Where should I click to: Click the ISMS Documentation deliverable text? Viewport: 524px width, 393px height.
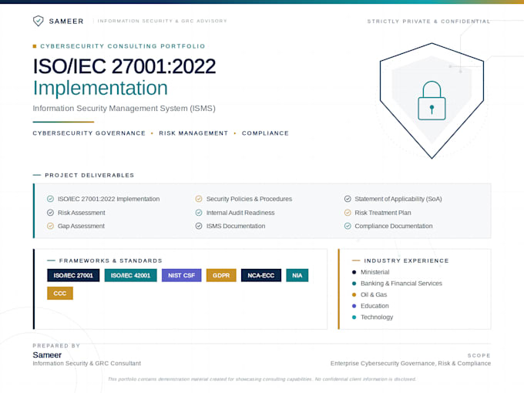[x=236, y=226]
